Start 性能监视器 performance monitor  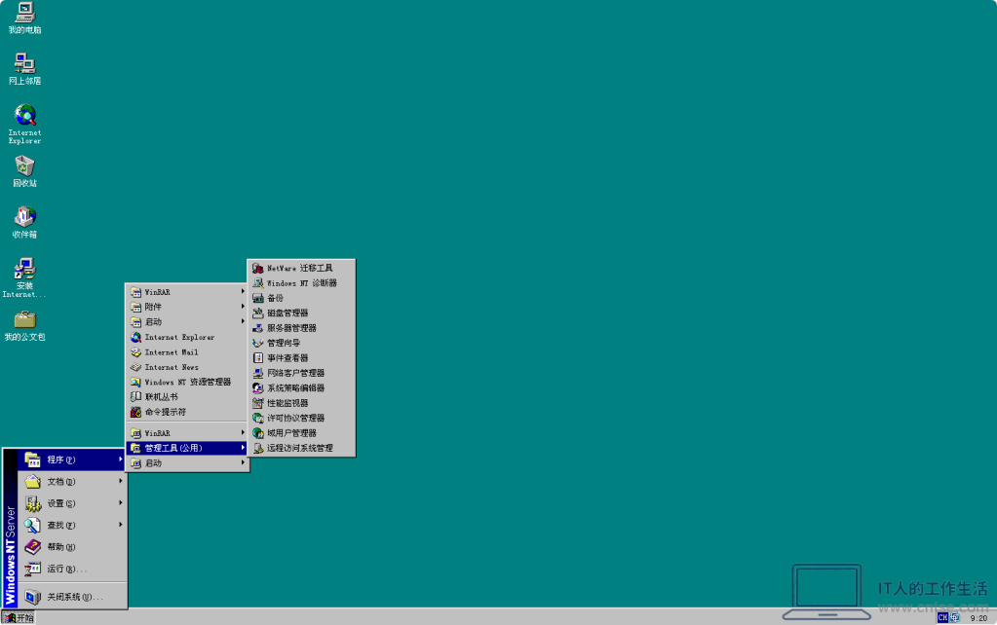click(x=301, y=403)
